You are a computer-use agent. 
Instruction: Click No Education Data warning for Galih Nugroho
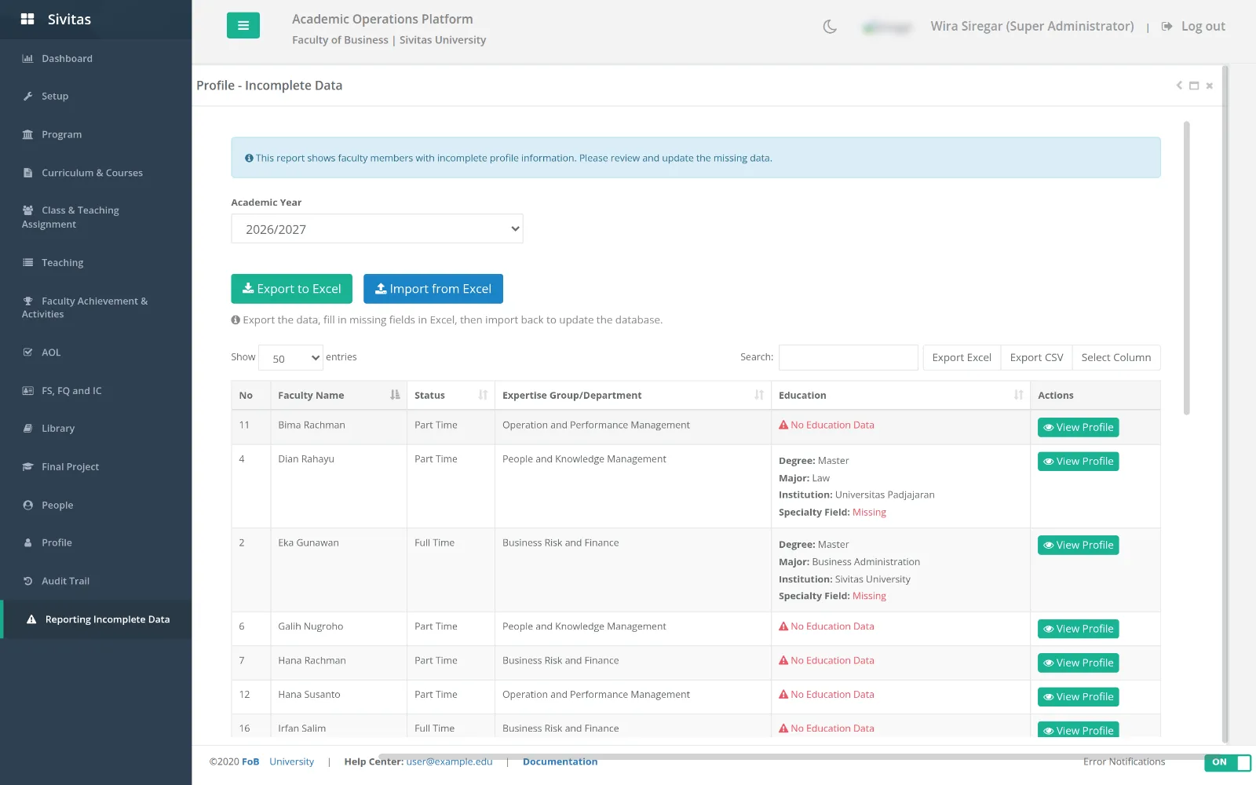pos(826,626)
